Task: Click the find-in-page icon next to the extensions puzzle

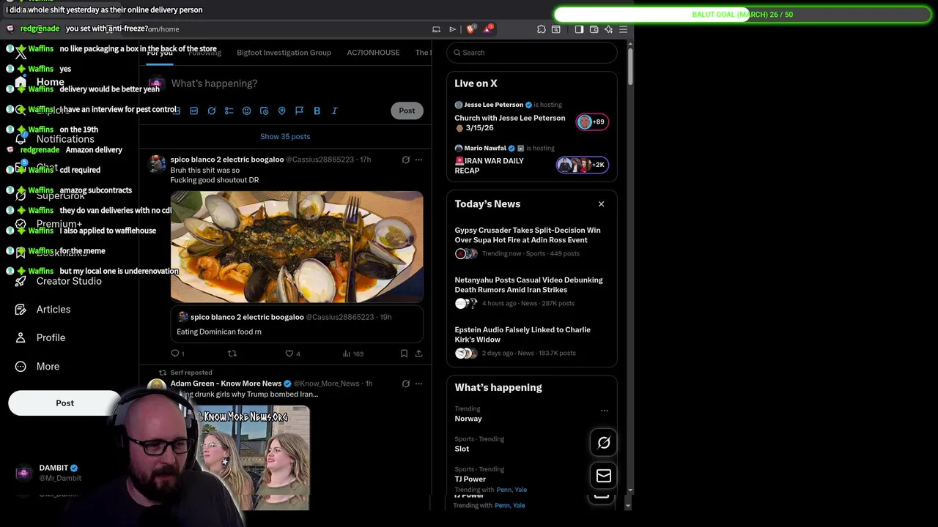Action: [556, 29]
